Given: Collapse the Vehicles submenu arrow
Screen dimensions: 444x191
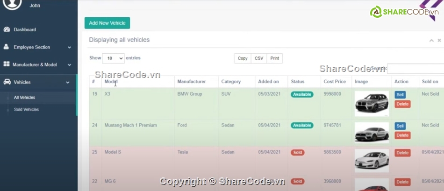Looking at the screenshot, I should (68, 82).
